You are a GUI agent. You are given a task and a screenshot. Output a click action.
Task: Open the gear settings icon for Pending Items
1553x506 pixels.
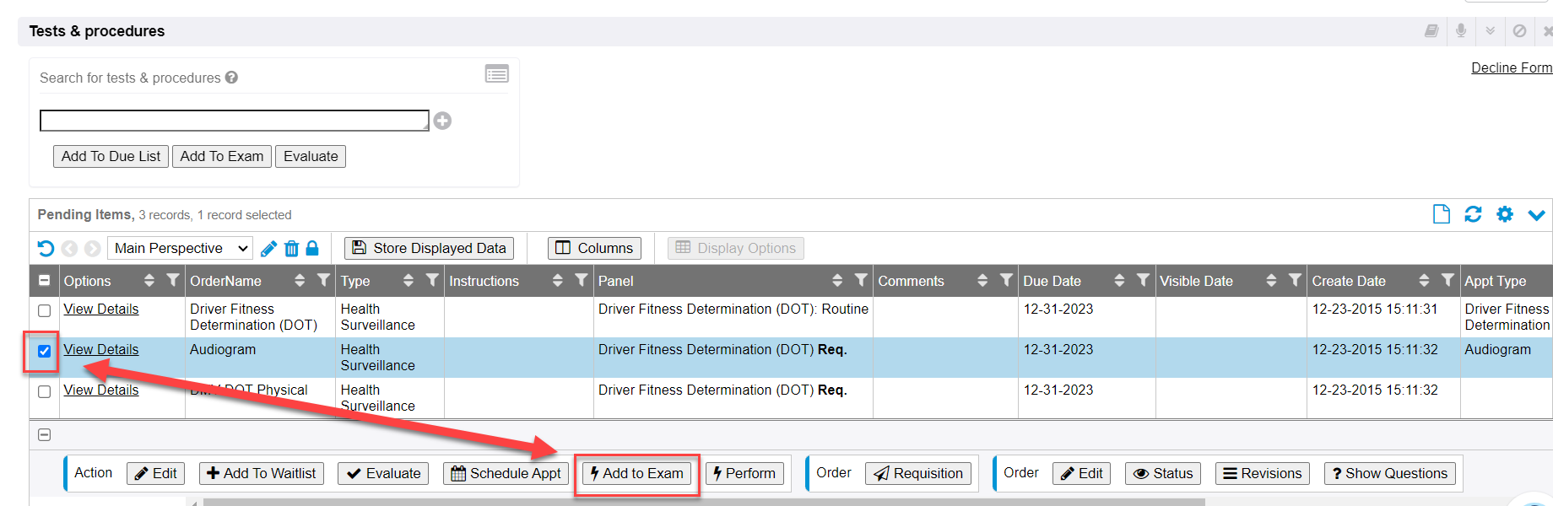click(1504, 214)
